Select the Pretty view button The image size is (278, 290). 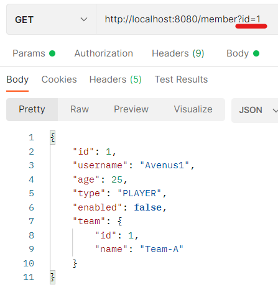click(x=32, y=109)
